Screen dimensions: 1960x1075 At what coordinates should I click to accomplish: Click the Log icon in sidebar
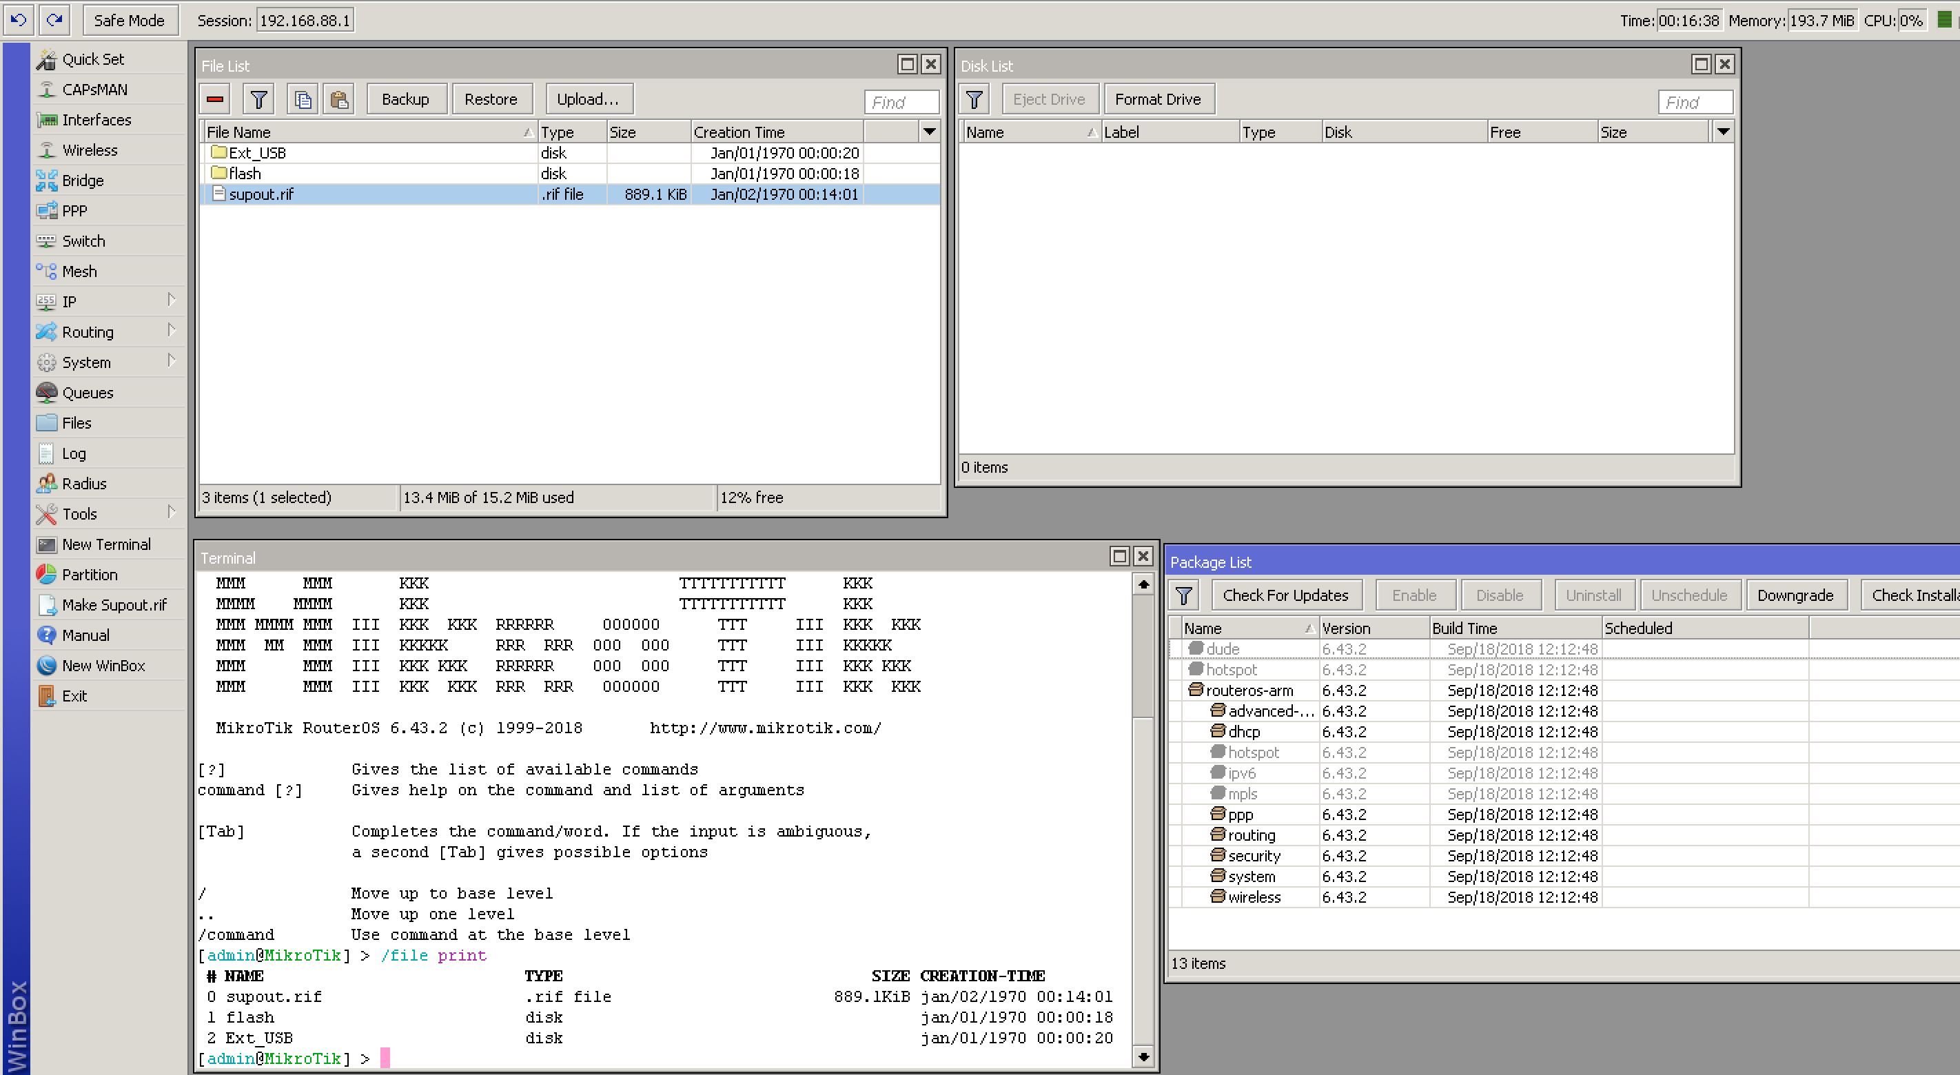click(46, 453)
